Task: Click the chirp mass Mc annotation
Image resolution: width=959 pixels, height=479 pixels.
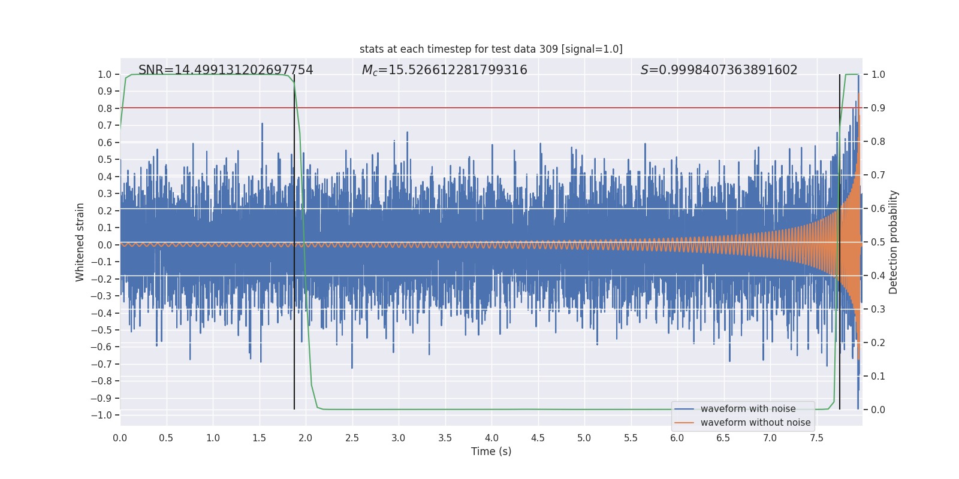Action: (444, 70)
